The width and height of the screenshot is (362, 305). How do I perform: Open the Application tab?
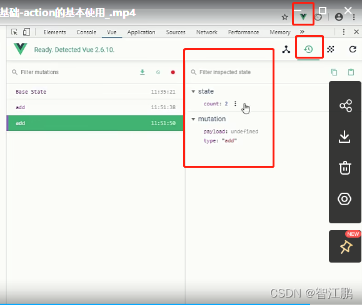[141, 32]
